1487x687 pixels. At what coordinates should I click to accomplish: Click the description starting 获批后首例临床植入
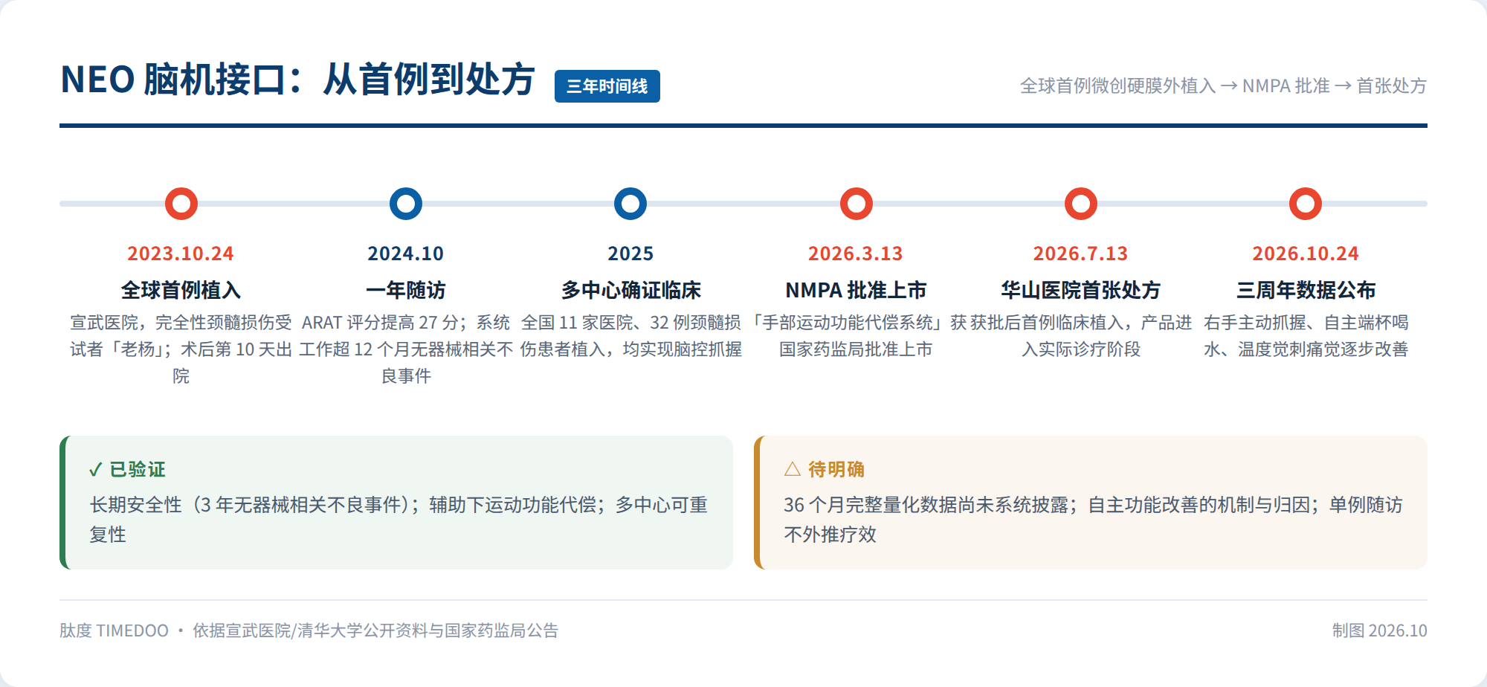click(1081, 336)
